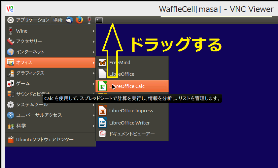Launch ドキュメントビューアー
This screenshot has height=168, width=278.
(132, 134)
